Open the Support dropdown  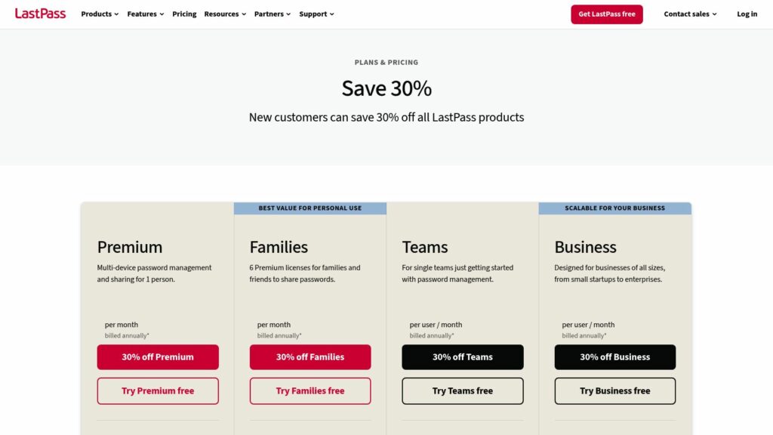pyautogui.click(x=316, y=14)
